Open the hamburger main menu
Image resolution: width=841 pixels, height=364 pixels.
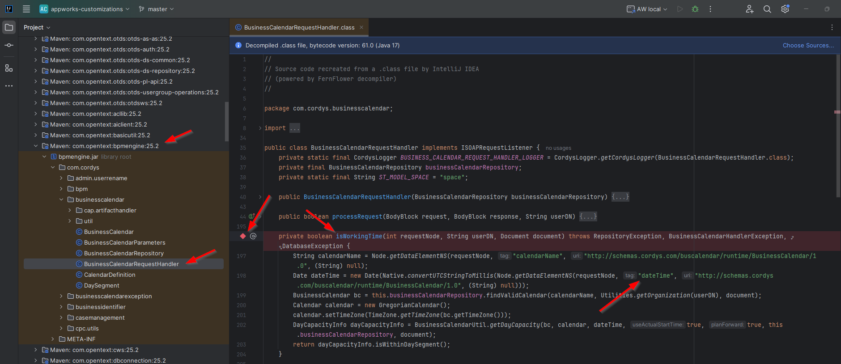26,9
